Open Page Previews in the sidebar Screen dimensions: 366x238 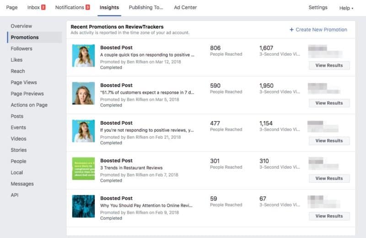point(27,94)
